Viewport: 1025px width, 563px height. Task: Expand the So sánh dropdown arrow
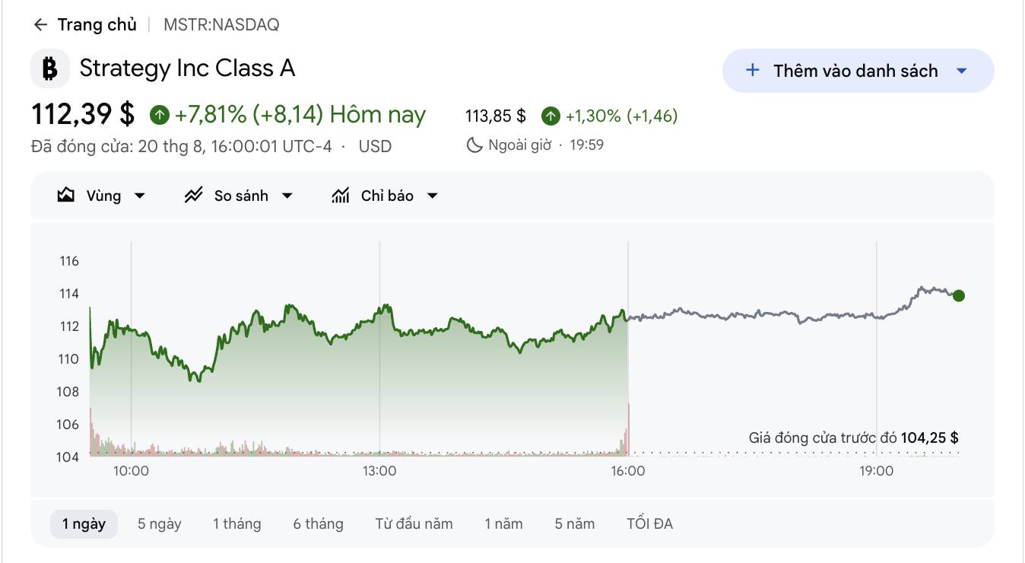(x=287, y=196)
